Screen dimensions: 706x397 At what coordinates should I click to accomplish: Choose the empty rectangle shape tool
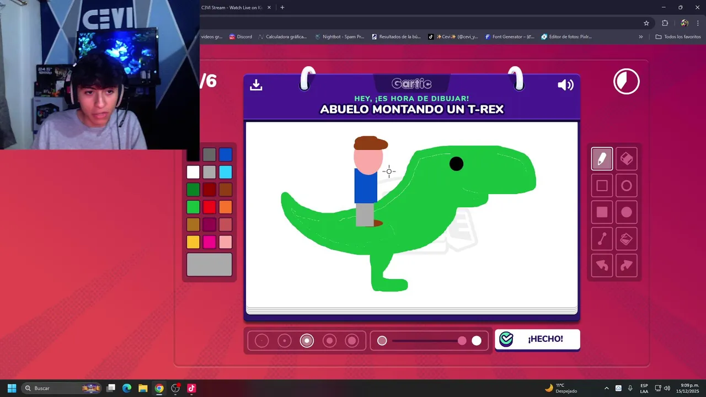click(x=602, y=186)
